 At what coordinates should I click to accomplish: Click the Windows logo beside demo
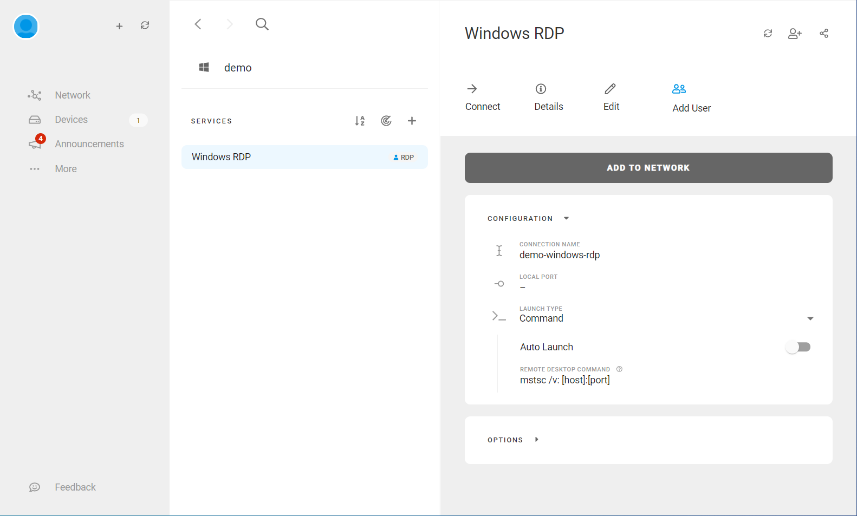204,67
